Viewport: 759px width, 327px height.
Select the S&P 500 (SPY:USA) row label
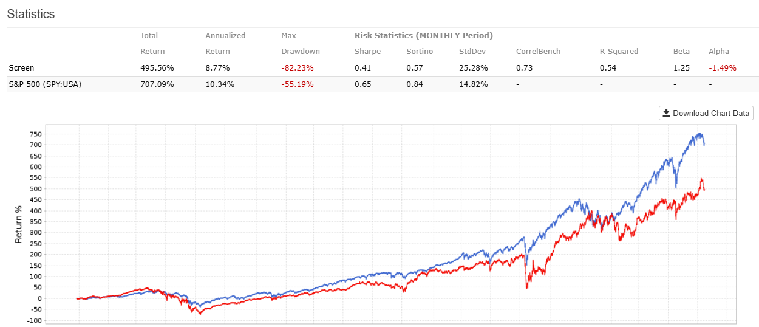click(44, 84)
